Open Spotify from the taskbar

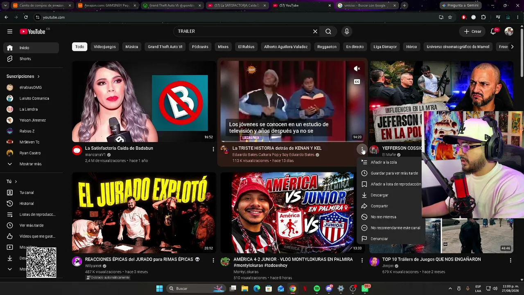tap(317, 288)
